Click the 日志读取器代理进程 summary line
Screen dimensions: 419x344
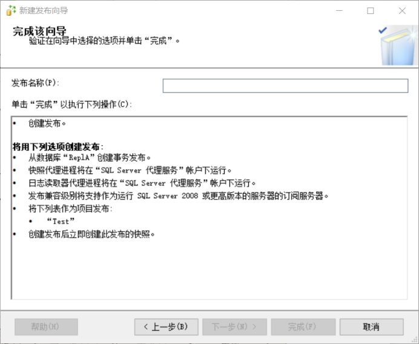point(142,183)
